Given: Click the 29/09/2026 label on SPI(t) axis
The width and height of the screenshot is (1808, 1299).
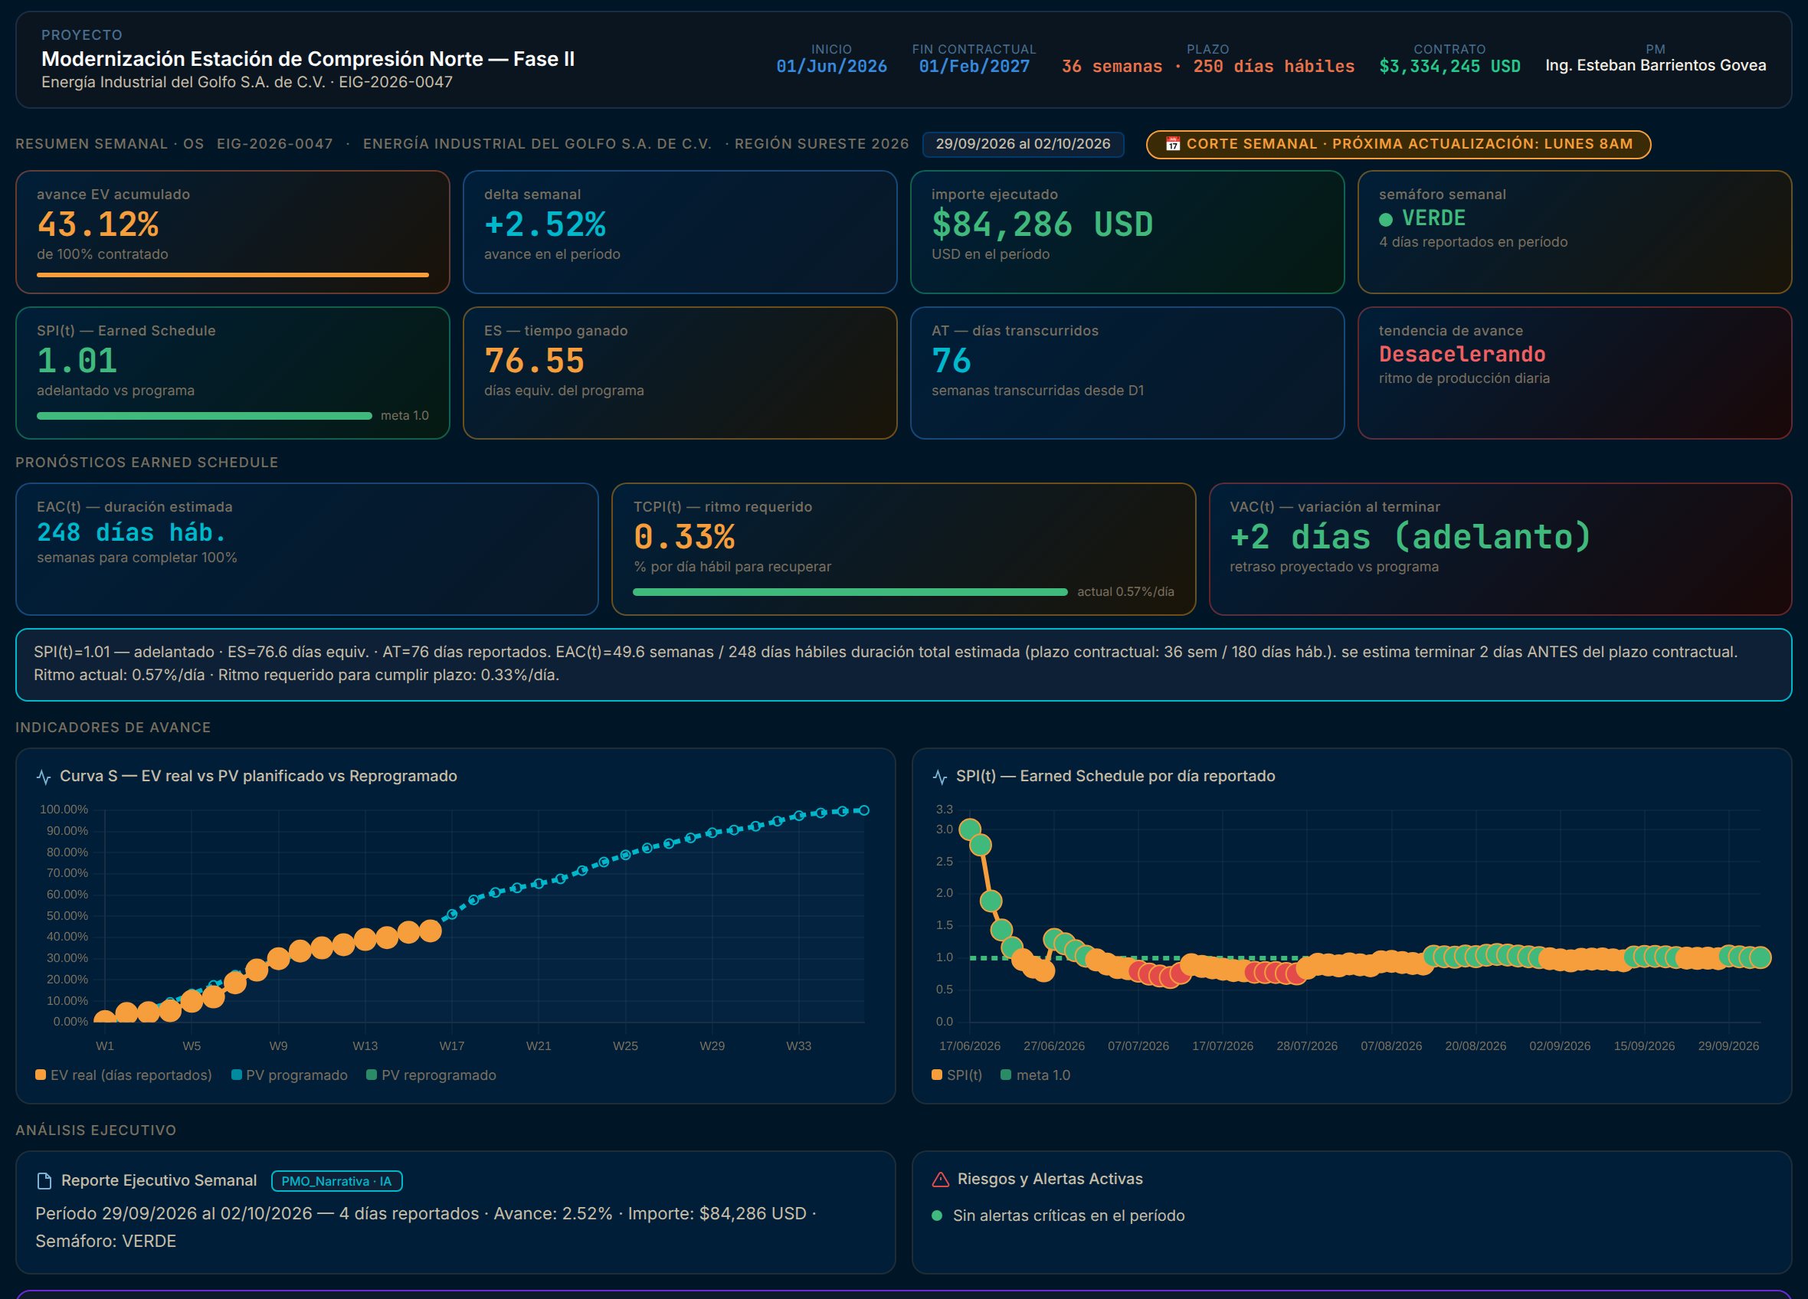Looking at the screenshot, I should [1728, 1045].
